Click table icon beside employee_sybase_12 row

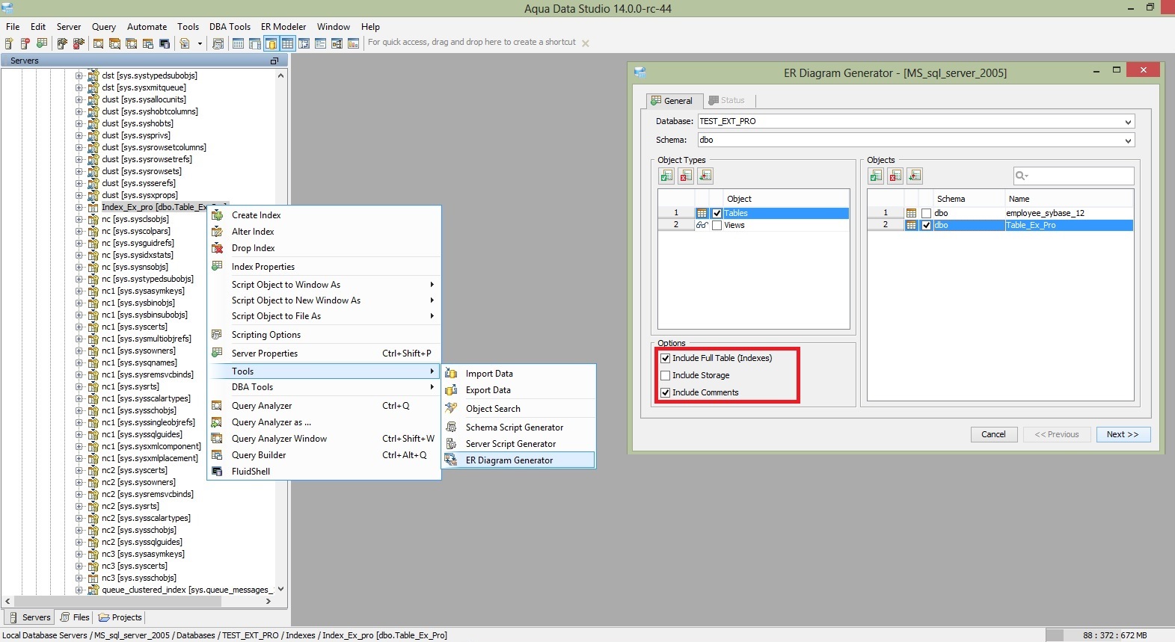(x=911, y=213)
